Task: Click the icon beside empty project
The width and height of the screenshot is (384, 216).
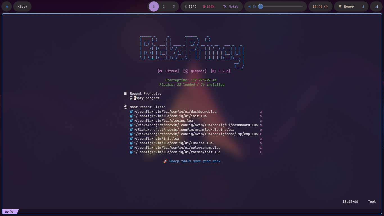Action: (131, 98)
